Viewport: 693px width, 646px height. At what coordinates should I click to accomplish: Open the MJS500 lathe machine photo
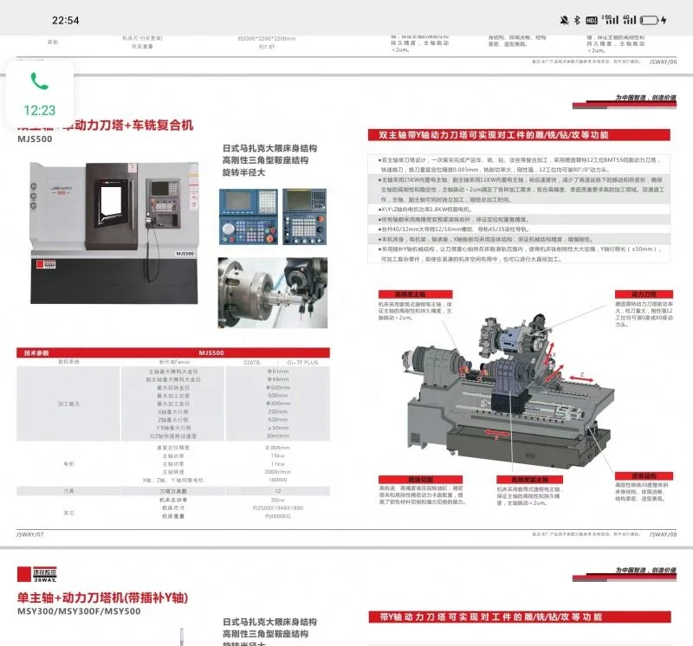point(114,233)
